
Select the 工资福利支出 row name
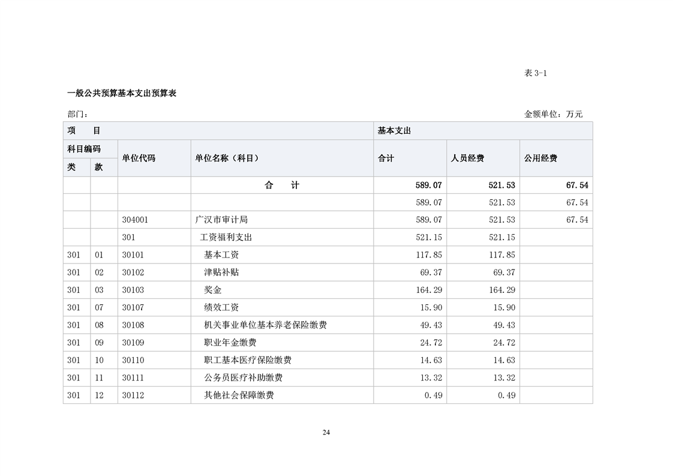point(226,237)
